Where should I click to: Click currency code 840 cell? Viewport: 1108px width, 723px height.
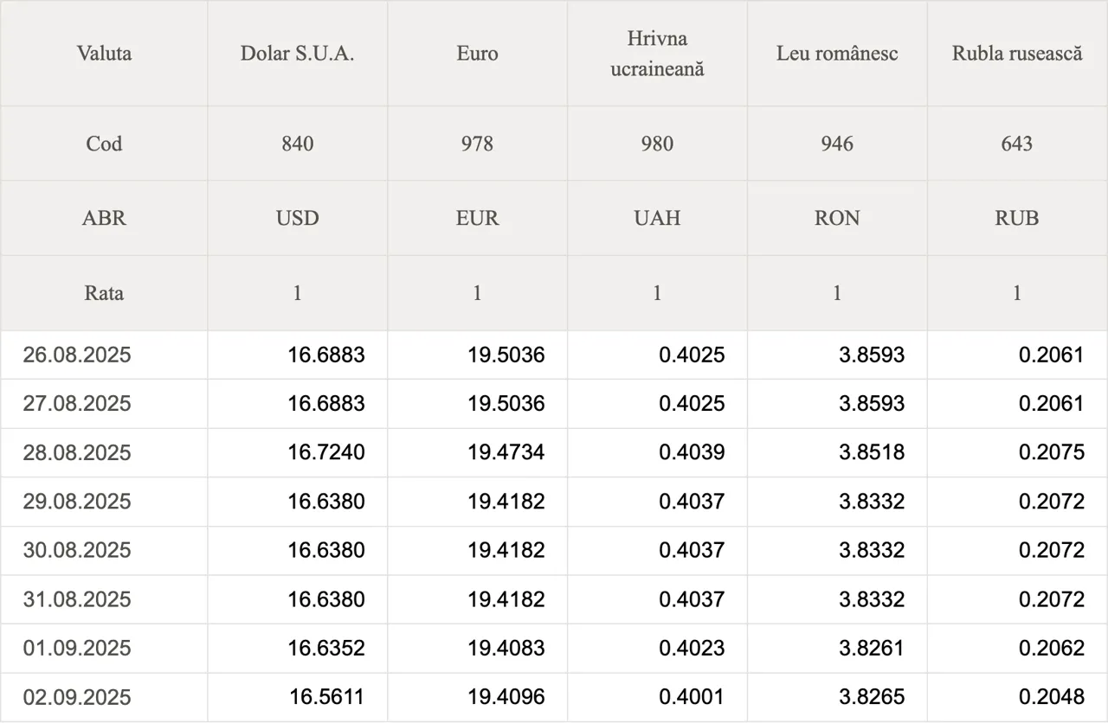(298, 144)
